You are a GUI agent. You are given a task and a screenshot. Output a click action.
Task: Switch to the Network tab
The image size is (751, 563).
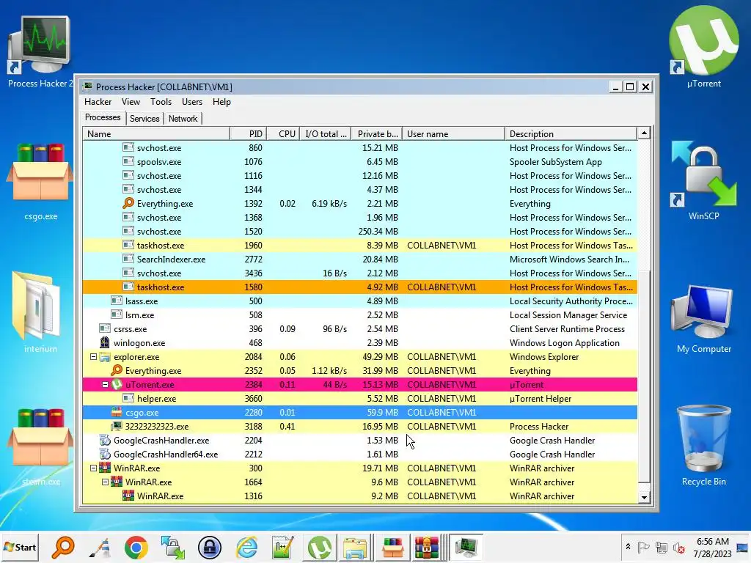click(183, 119)
